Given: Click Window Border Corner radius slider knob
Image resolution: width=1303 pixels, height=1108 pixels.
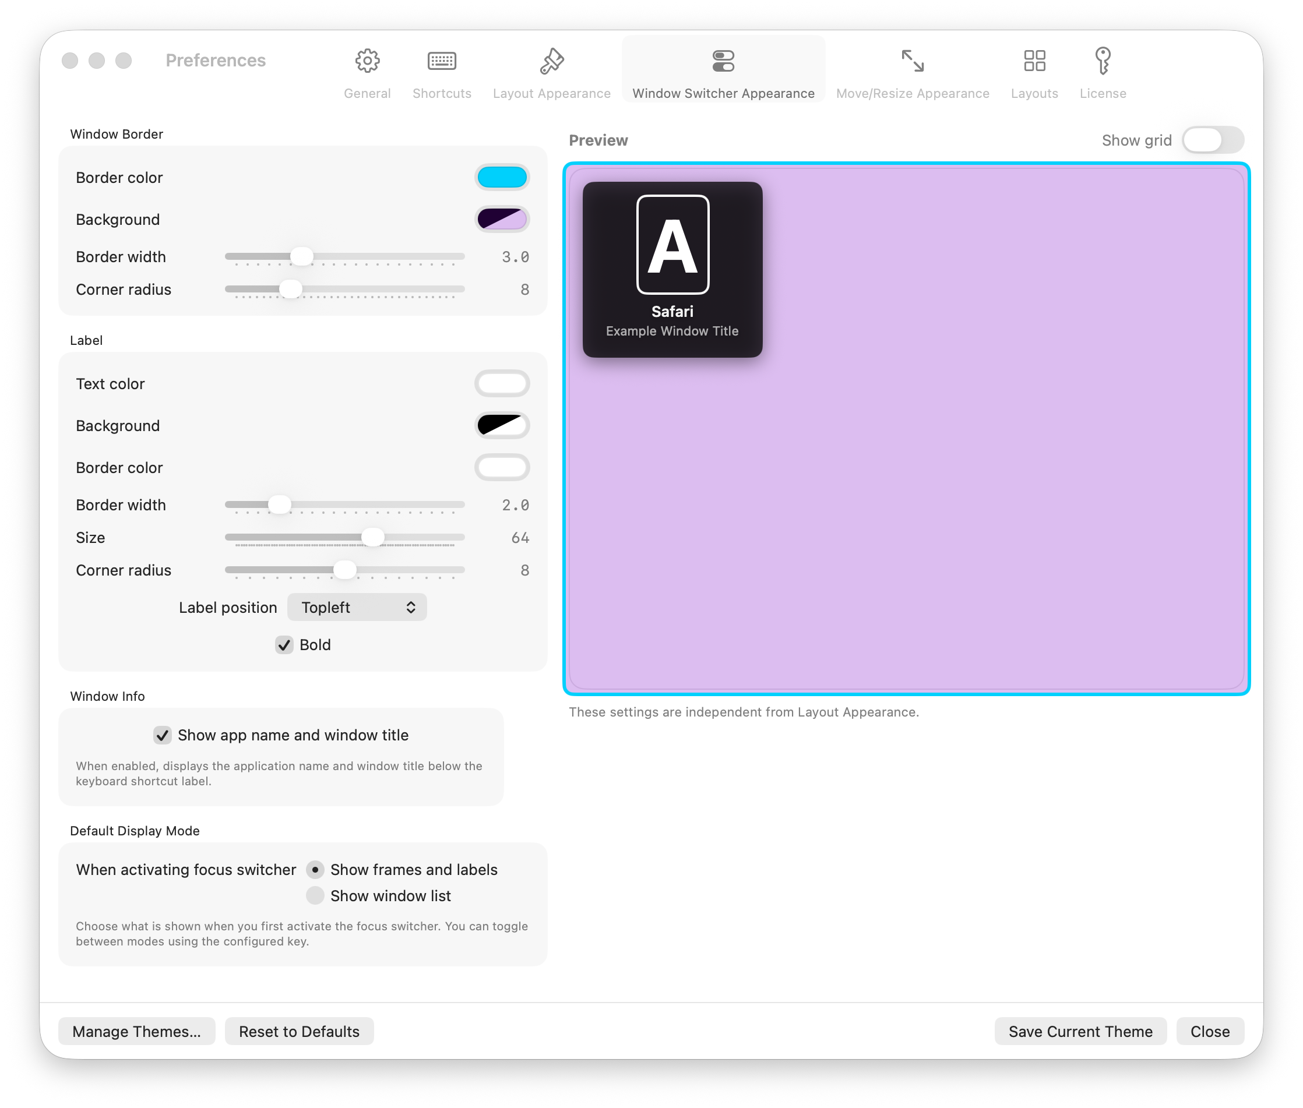Looking at the screenshot, I should coord(290,289).
